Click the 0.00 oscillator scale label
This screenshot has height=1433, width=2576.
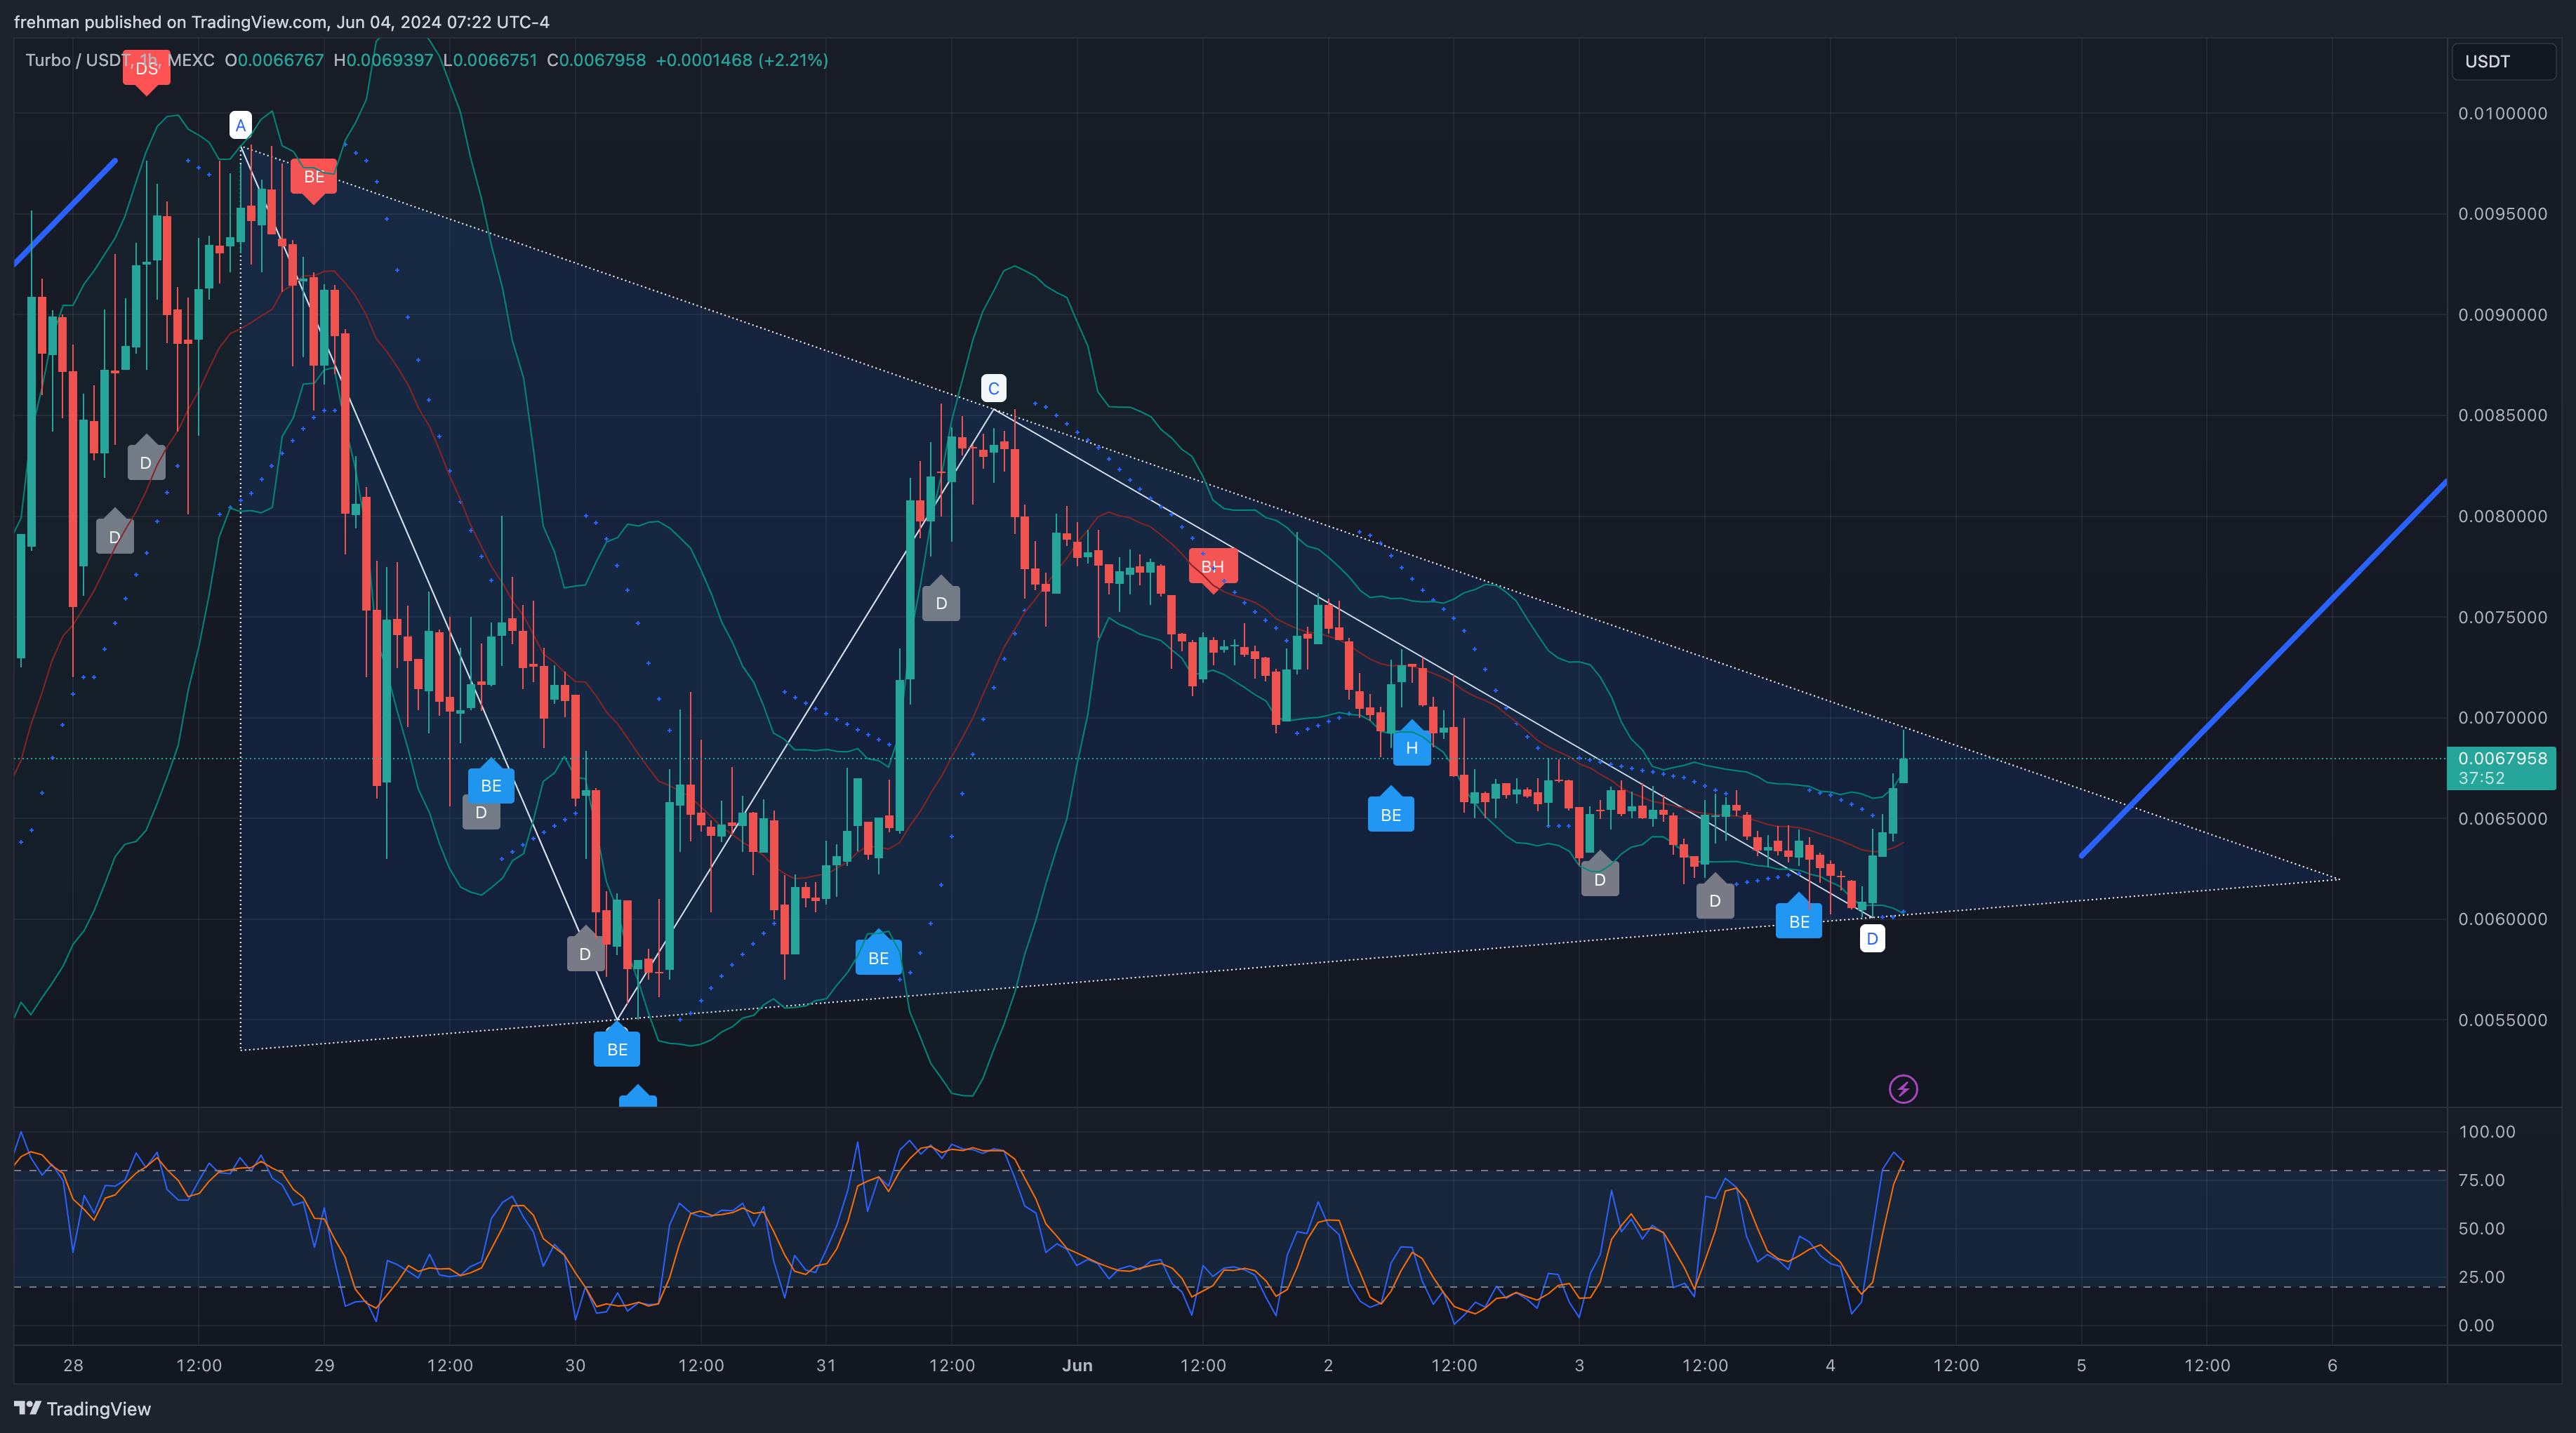pyautogui.click(x=2476, y=1325)
